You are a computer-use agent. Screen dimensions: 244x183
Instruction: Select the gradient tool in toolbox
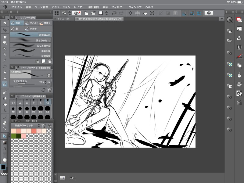click(x=5, y=142)
